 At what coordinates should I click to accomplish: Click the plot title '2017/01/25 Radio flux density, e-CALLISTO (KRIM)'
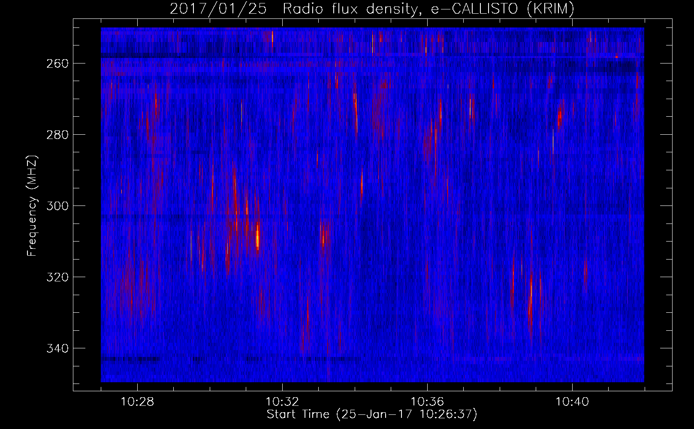[x=372, y=9]
